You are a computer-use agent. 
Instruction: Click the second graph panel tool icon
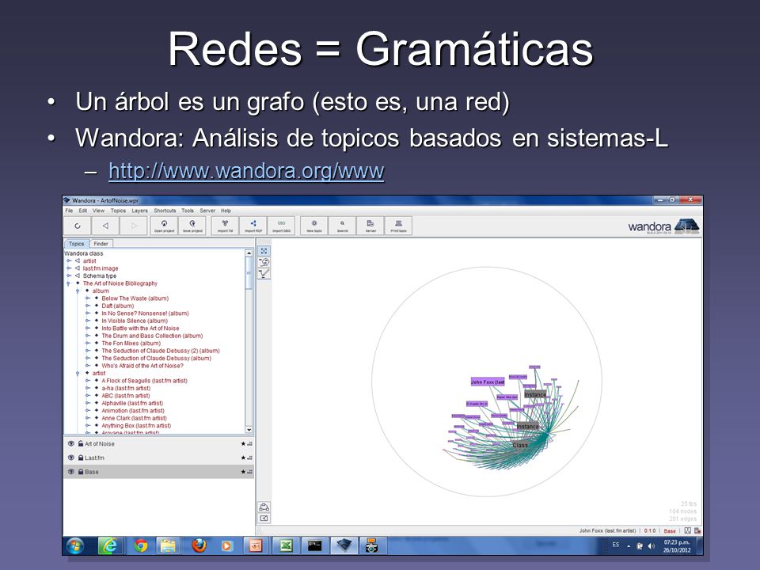pos(264,262)
